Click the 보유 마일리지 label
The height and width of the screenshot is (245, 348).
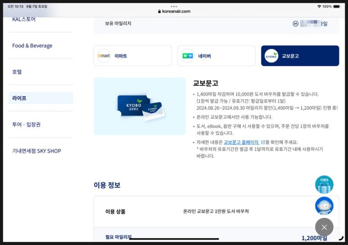(x=118, y=23)
